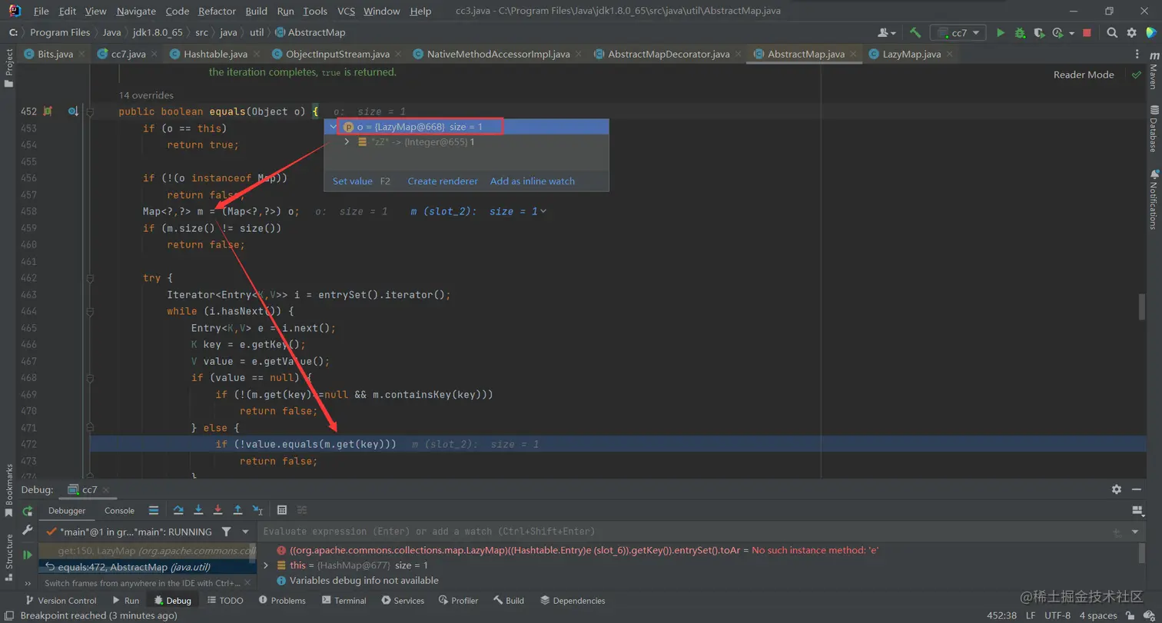The image size is (1162, 623).
Task: Open the Profiler tool window button
Action: 458,601
